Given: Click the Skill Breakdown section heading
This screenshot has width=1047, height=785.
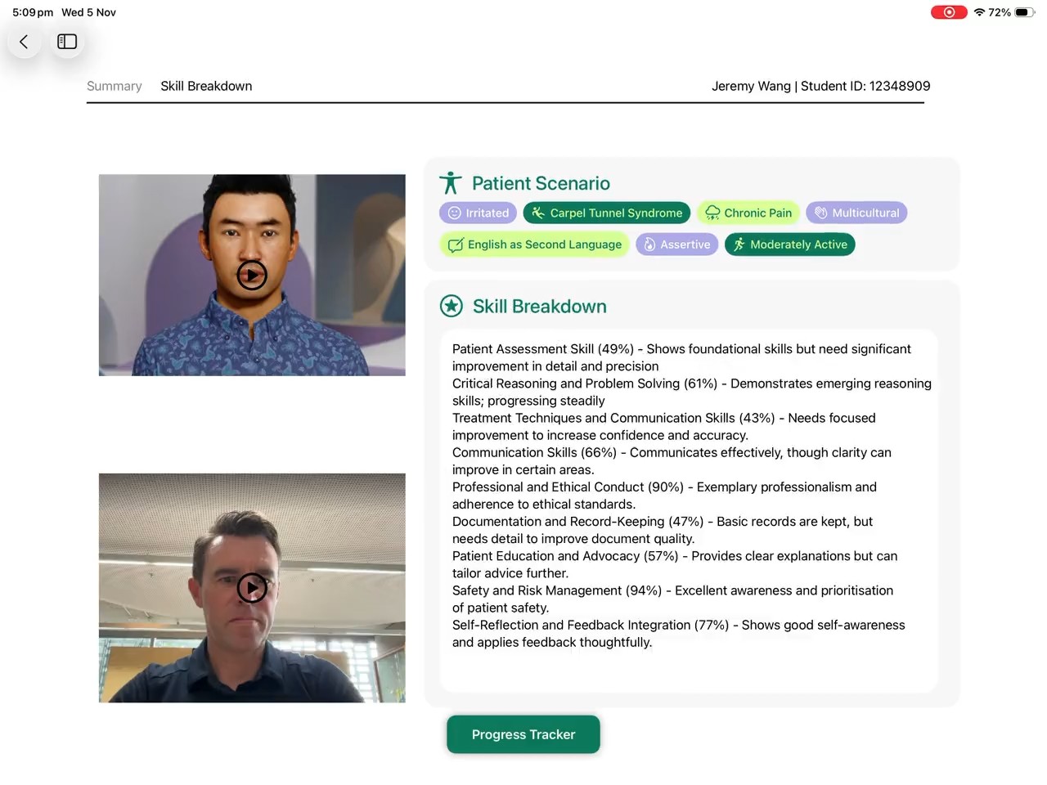Looking at the screenshot, I should (x=540, y=306).
